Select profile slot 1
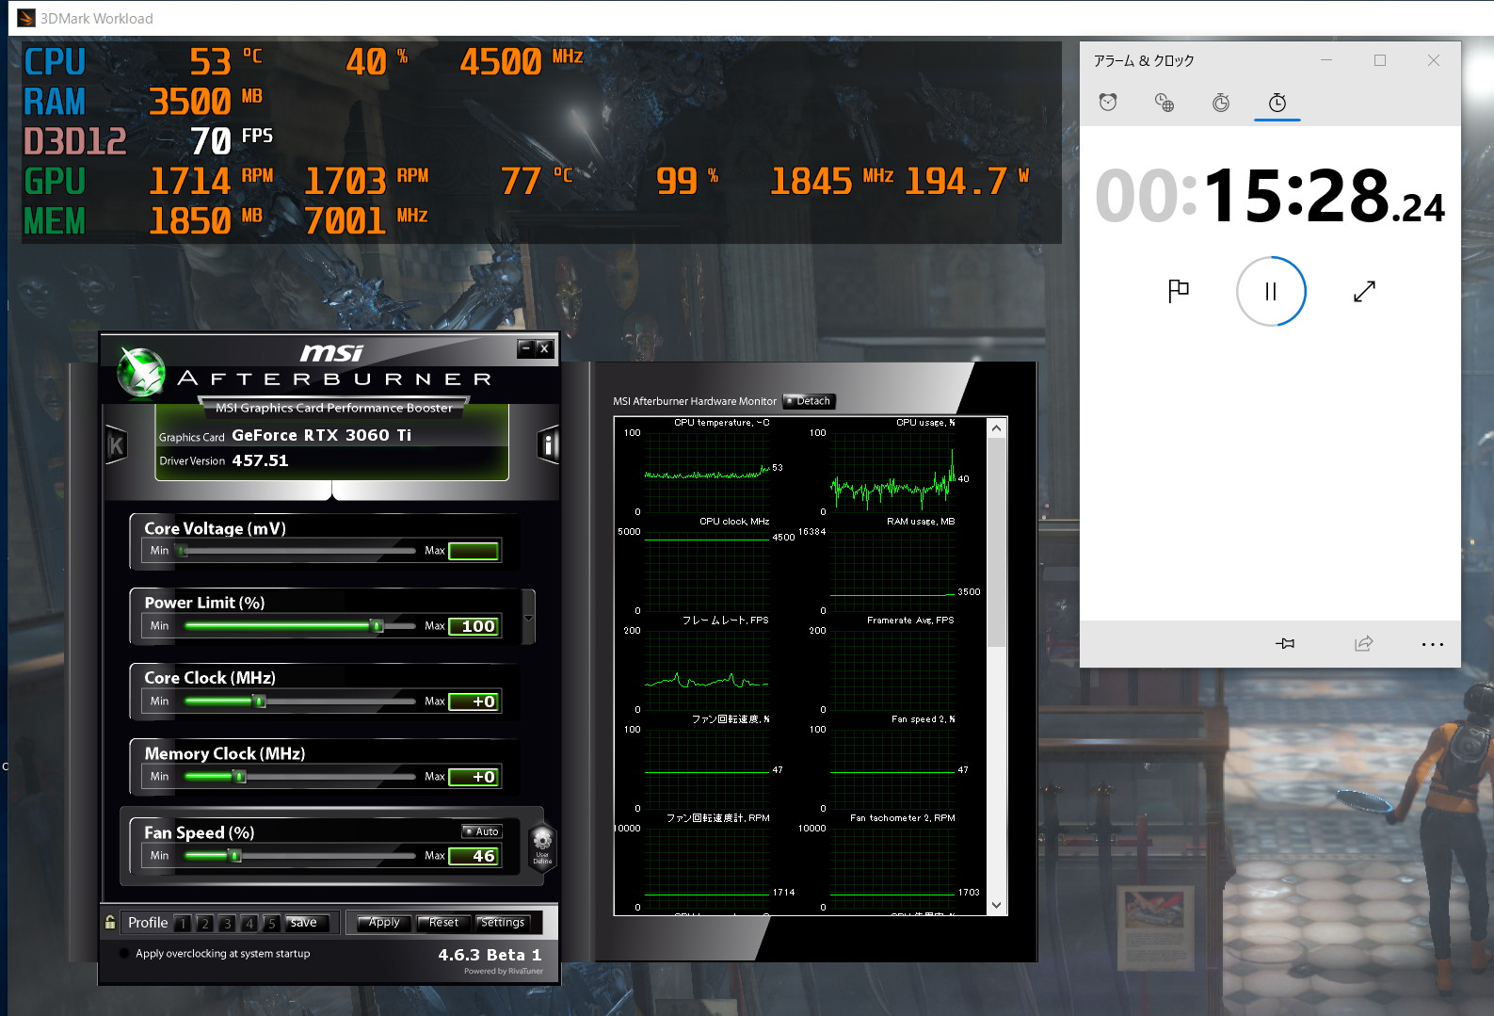Image resolution: width=1494 pixels, height=1016 pixels. 183,924
